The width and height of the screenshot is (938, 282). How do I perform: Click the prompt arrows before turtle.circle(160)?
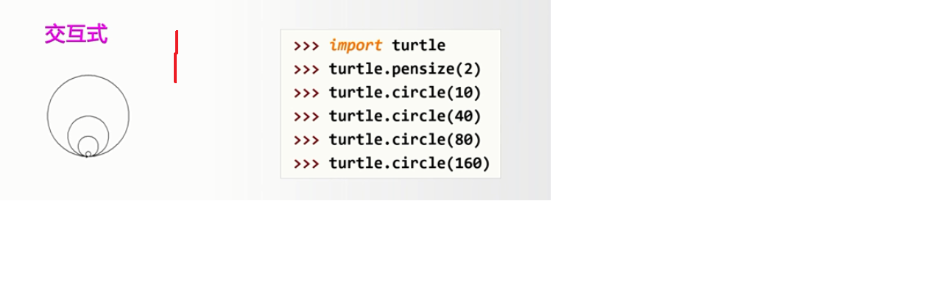coord(306,163)
